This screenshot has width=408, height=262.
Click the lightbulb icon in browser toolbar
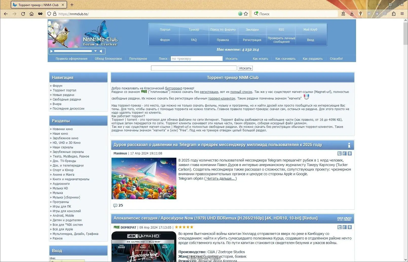361,14
